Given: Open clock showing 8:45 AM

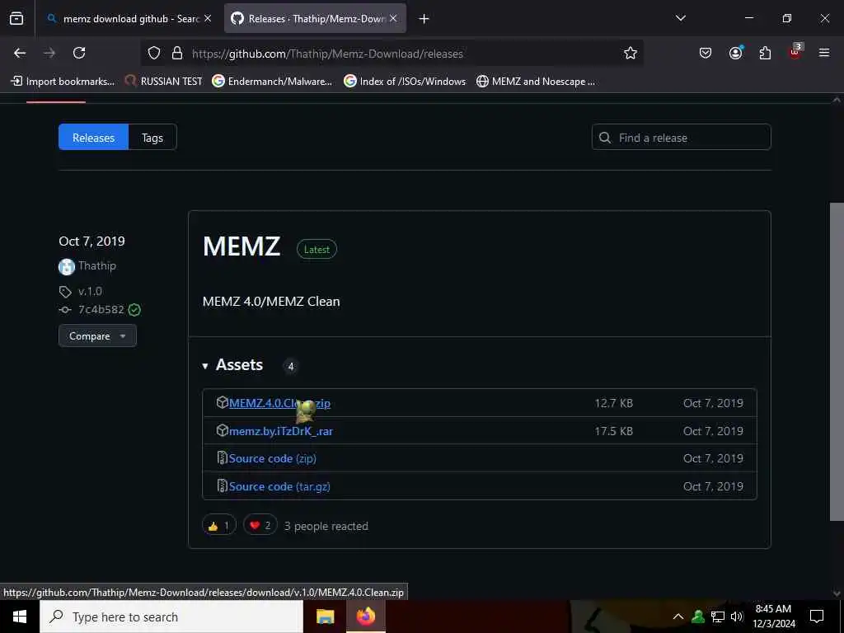Looking at the screenshot, I should [x=773, y=617].
